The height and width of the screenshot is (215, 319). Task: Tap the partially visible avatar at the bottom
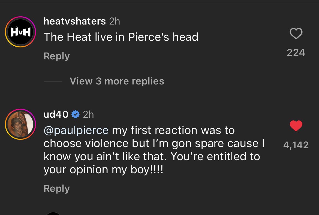pos(53,213)
